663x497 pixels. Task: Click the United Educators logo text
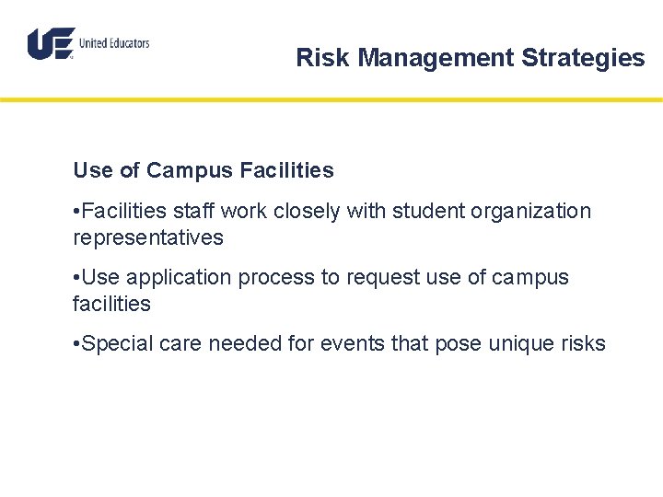(114, 43)
